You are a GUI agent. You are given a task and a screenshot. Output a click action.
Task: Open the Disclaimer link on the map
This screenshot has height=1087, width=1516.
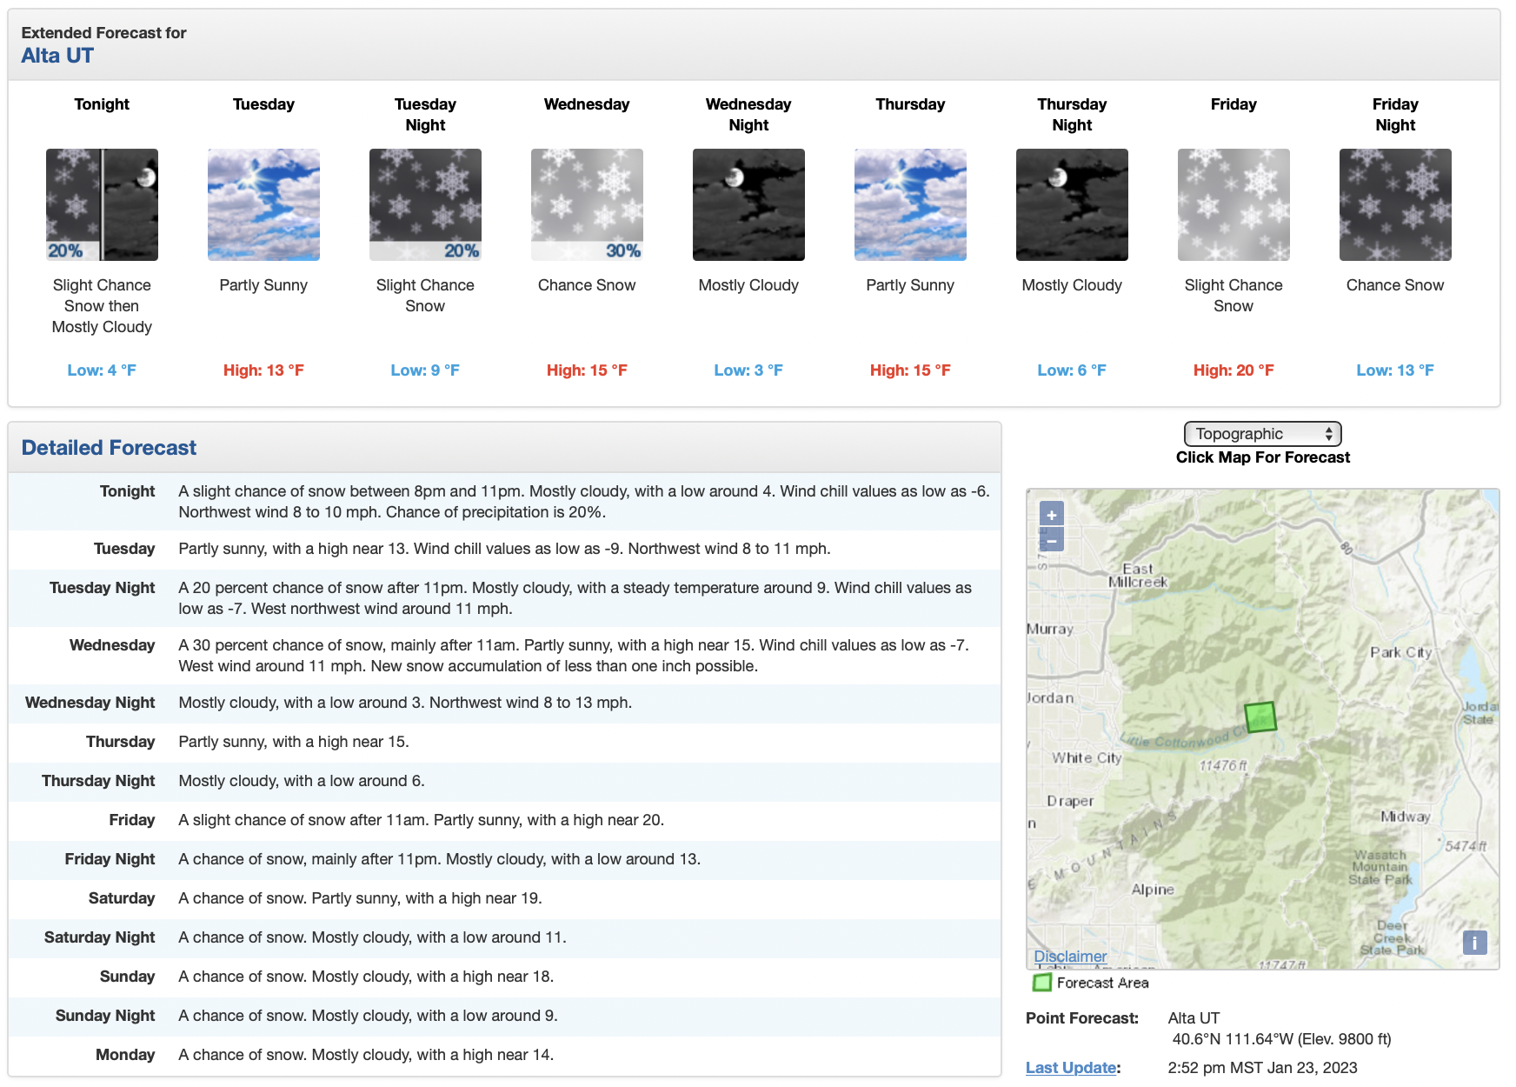coord(1070,957)
